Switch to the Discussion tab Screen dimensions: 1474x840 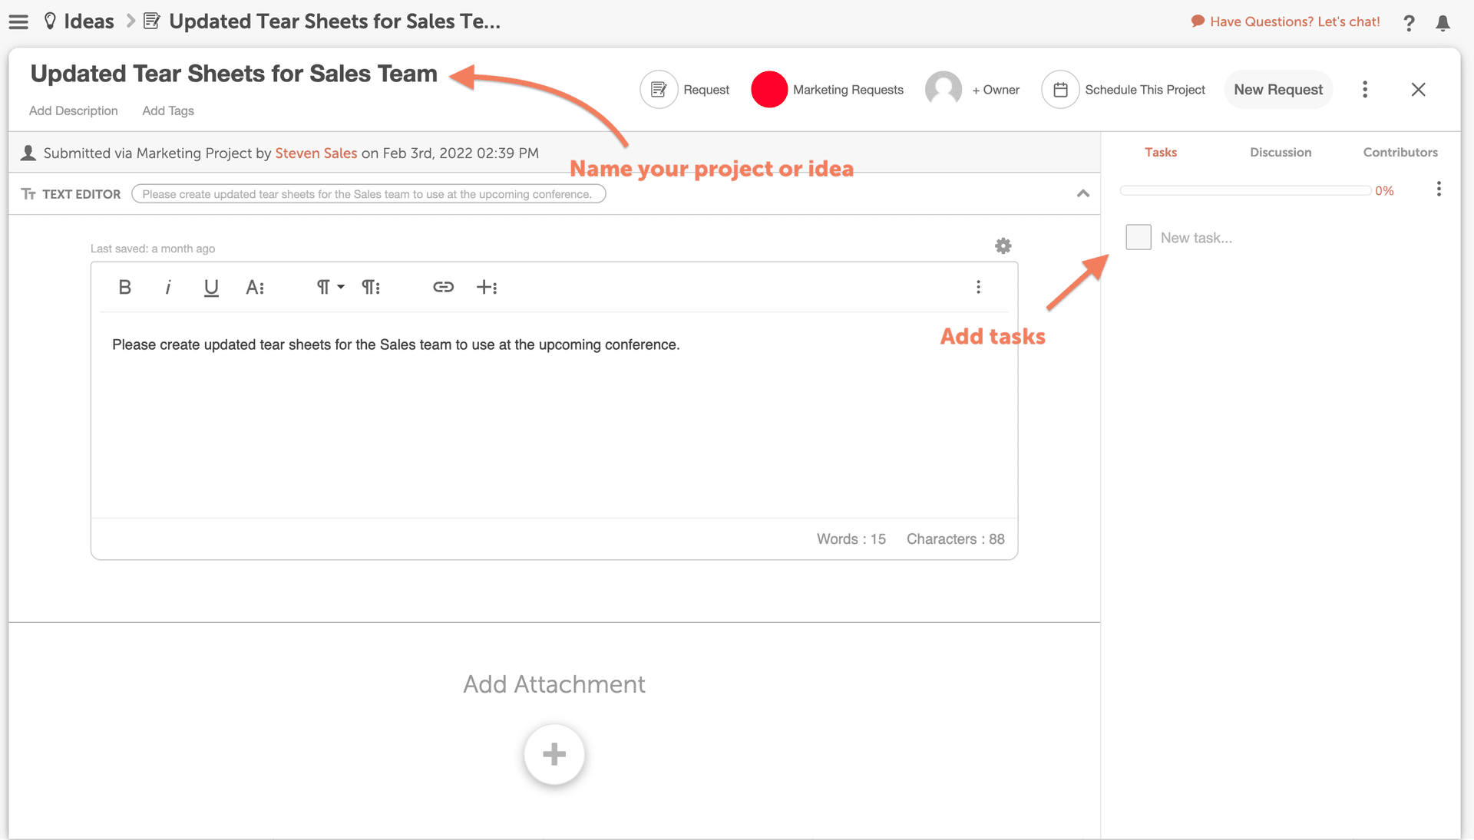coord(1280,152)
